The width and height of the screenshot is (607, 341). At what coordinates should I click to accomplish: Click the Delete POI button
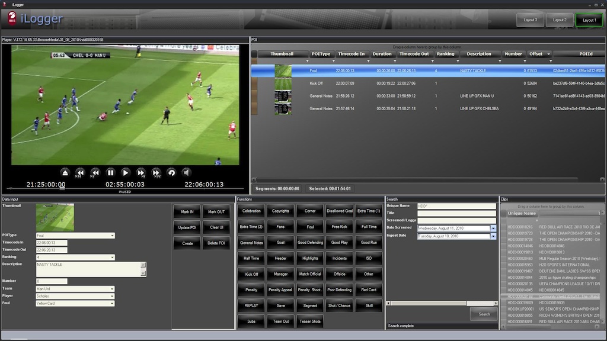pos(216,243)
